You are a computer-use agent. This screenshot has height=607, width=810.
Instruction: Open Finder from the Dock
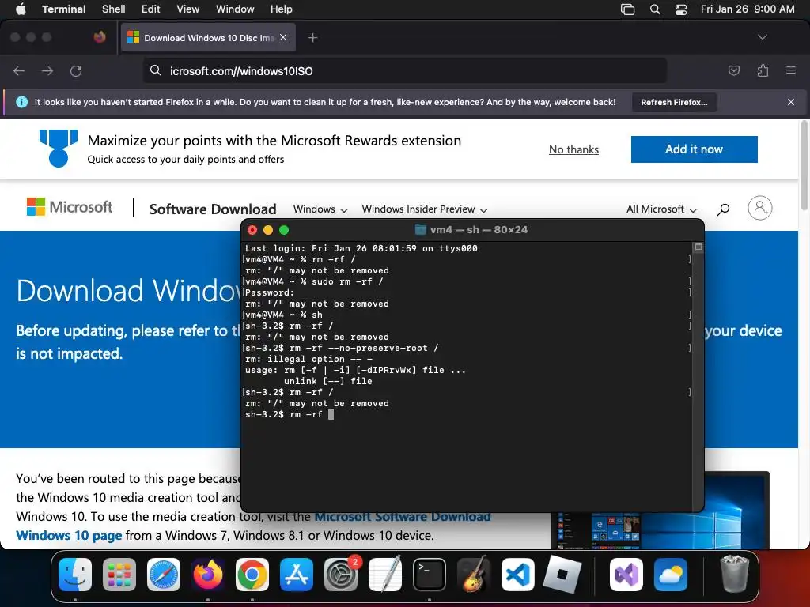pos(75,575)
